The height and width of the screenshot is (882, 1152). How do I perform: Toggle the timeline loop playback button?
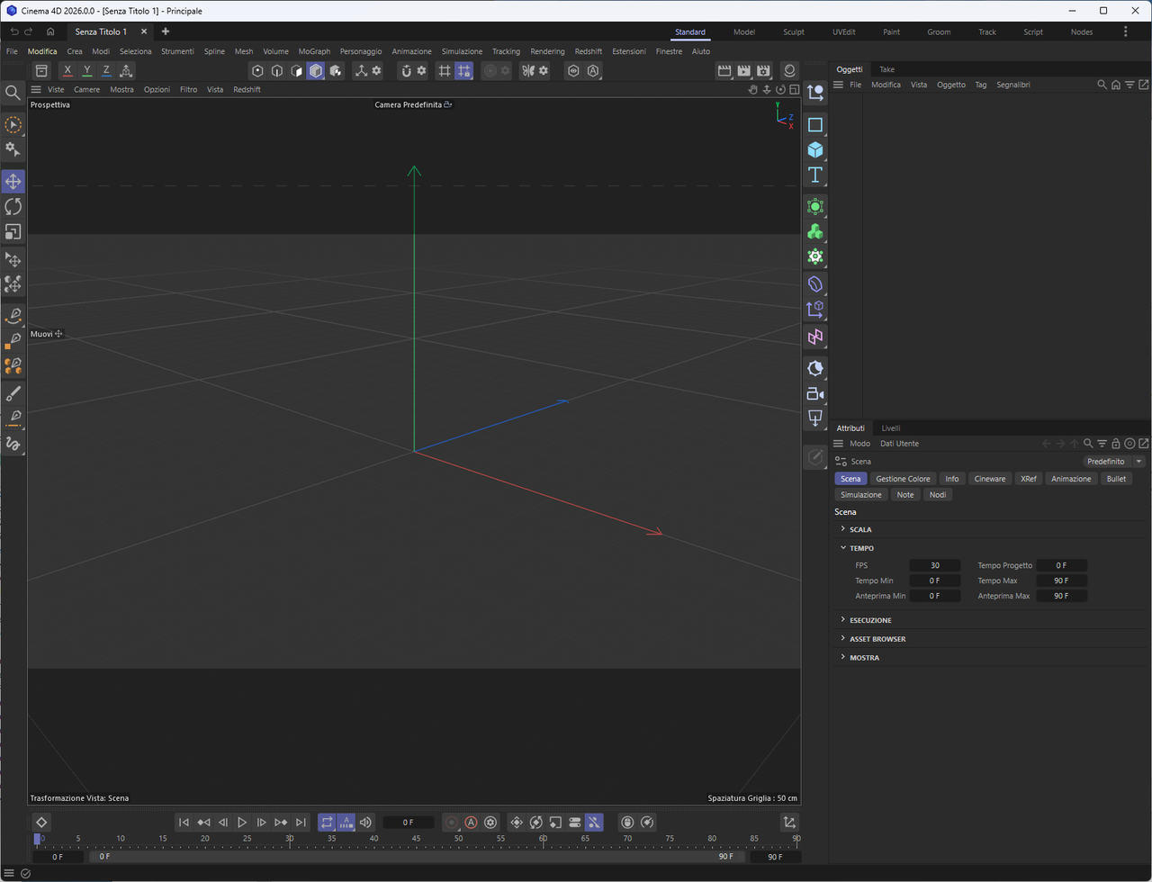coord(327,823)
